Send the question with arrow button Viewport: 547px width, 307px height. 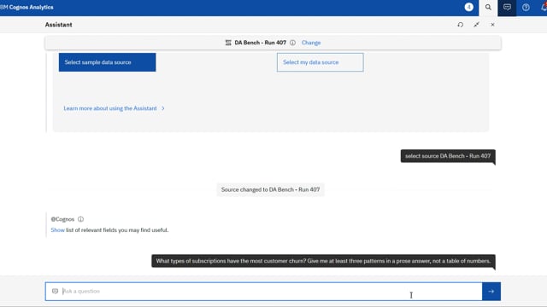[491, 292]
